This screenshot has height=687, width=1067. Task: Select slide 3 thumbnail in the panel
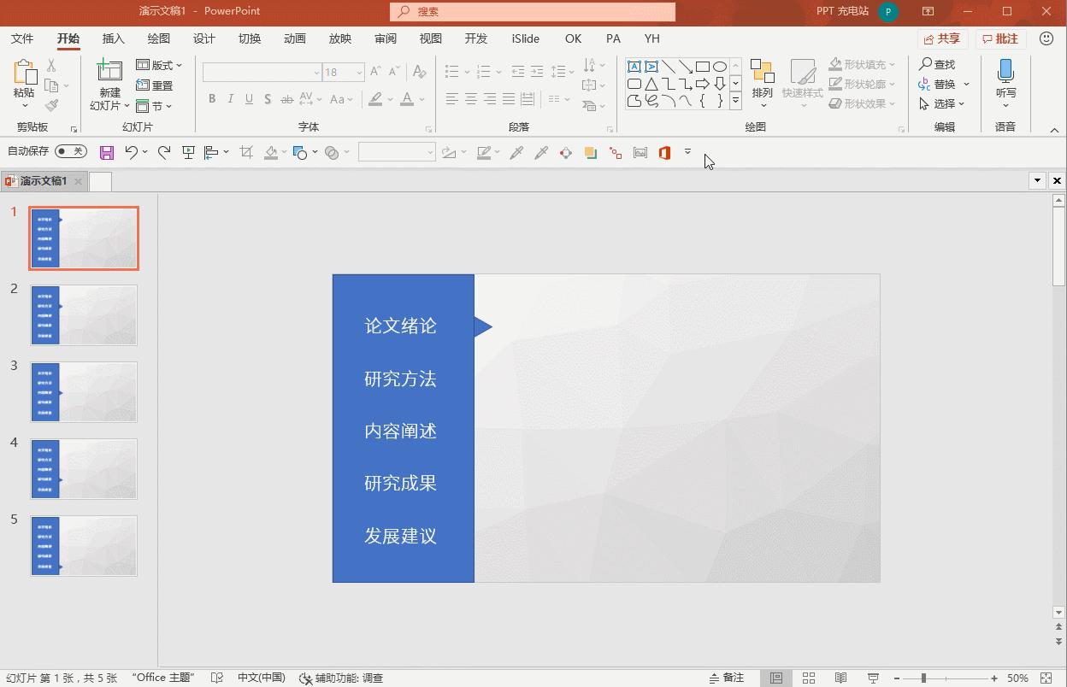click(x=84, y=392)
